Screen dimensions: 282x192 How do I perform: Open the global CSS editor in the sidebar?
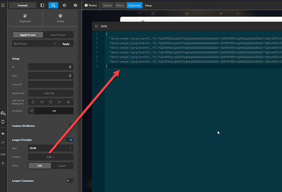click(x=3, y=154)
